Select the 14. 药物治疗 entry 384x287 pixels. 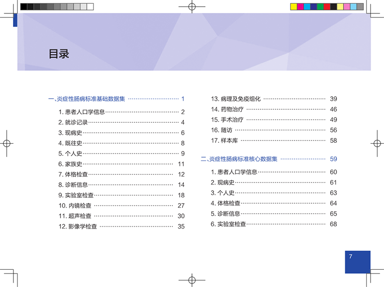(274, 109)
